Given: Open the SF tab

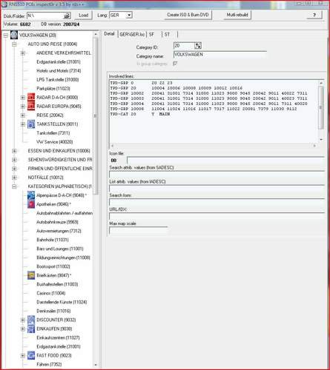Looking at the screenshot, I should 151,35.
